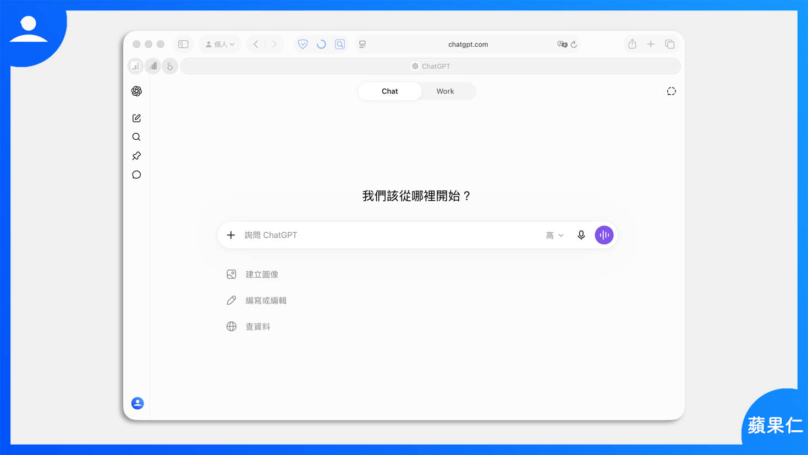Click second pinned tab icon

pyautogui.click(x=153, y=66)
